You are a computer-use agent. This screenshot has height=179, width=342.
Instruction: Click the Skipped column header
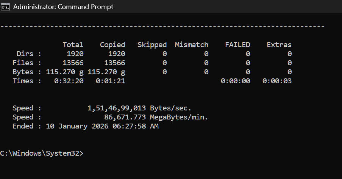pos(152,45)
